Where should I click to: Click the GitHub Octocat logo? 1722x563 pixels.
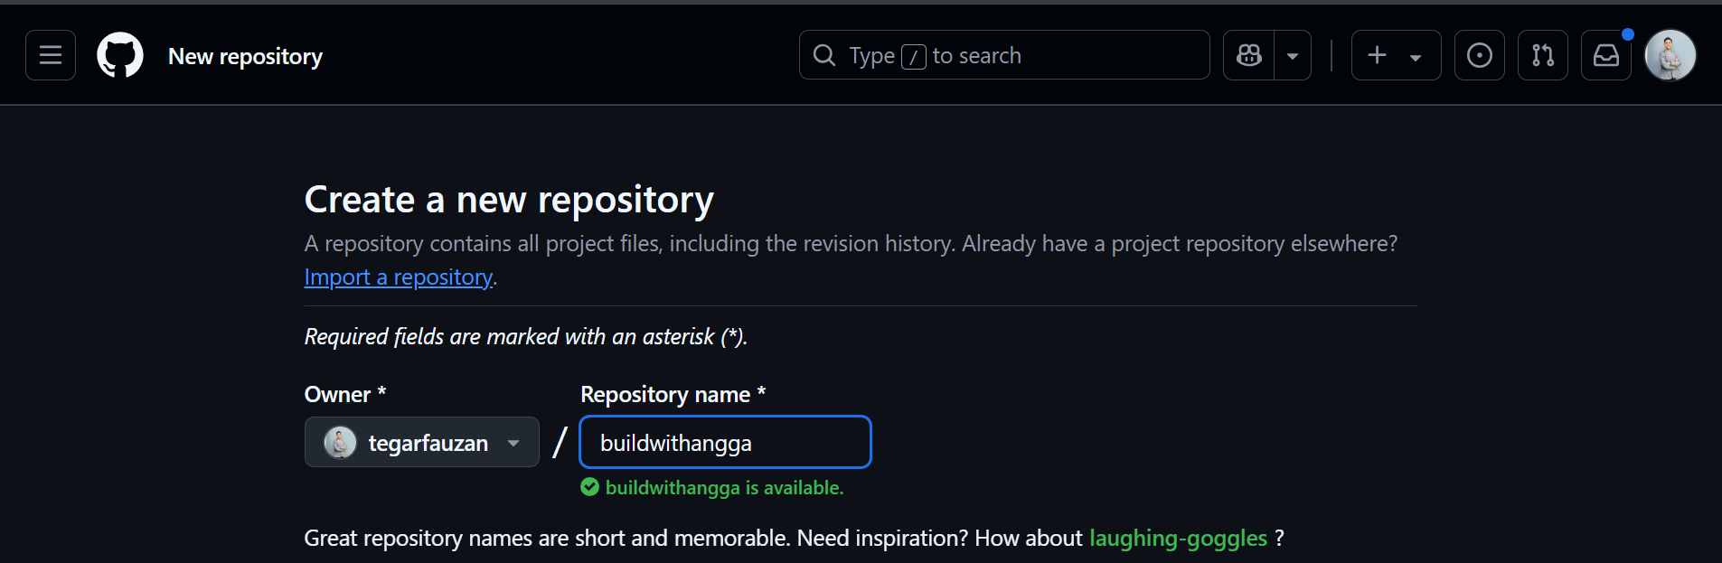tap(120, 55)
